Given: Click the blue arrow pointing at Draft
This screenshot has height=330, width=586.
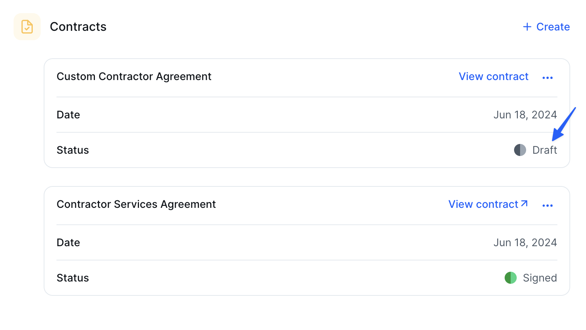Looking at the screenshot, I should pos(564,124).
